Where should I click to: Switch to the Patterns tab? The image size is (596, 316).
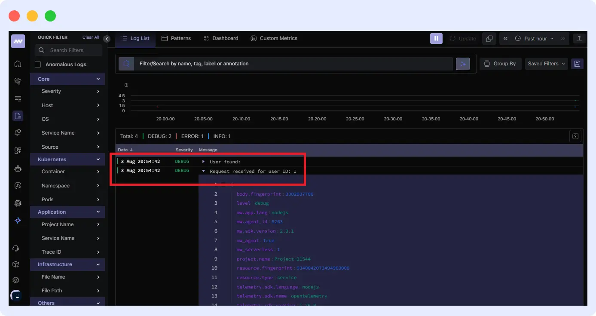click(176, 38)
